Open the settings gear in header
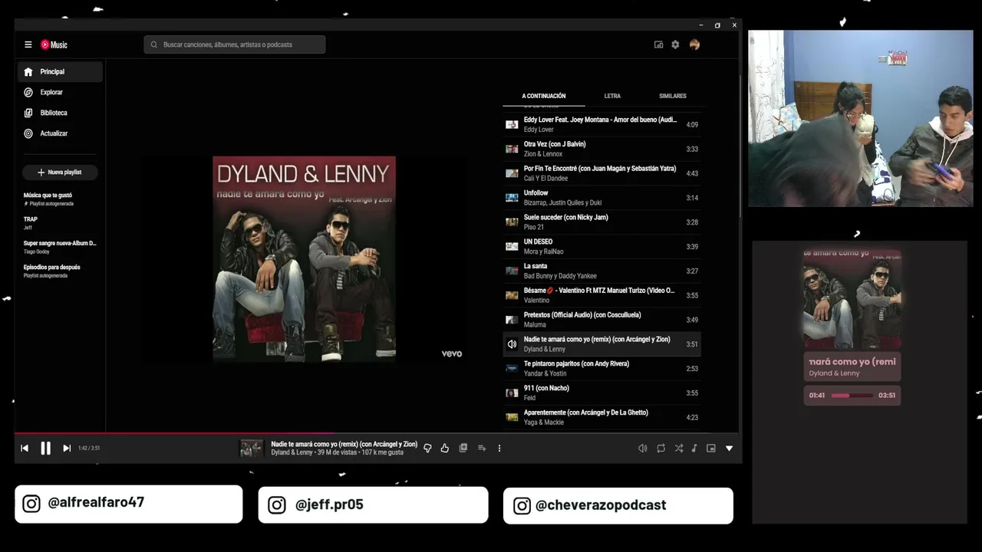 (x=675, y=44)
